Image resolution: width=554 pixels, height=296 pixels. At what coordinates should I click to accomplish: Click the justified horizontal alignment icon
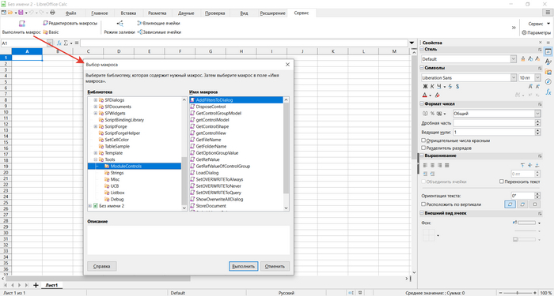(447, 165)
